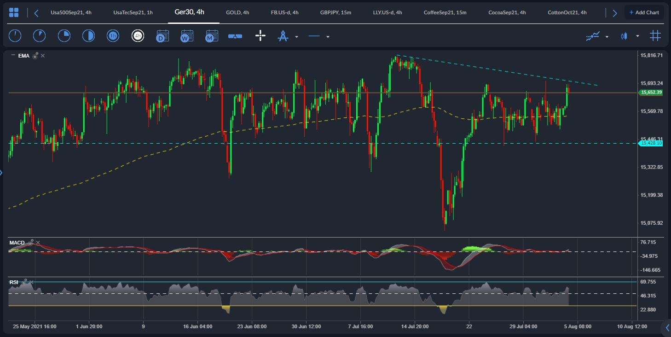The image size is (671, 337).
Task: Choose the weekly timeframe calendar icon
Action: click(x=187, y=36)
